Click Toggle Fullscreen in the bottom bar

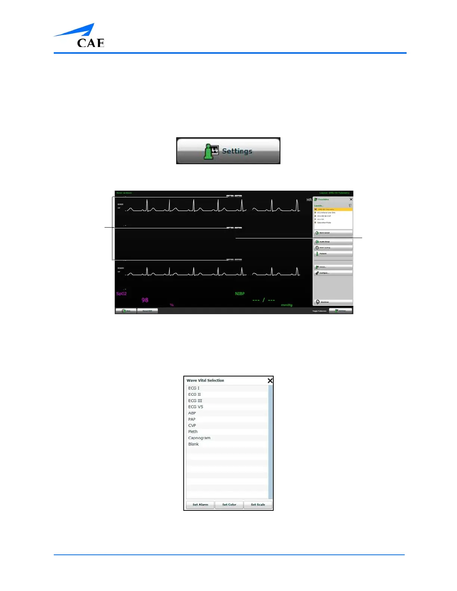tap(320, 311)
